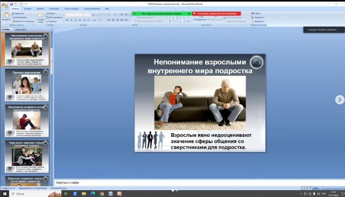Toggle bold text formatting in the ribbon
This screenshot has height=197, width=345.
click(66, 20)
